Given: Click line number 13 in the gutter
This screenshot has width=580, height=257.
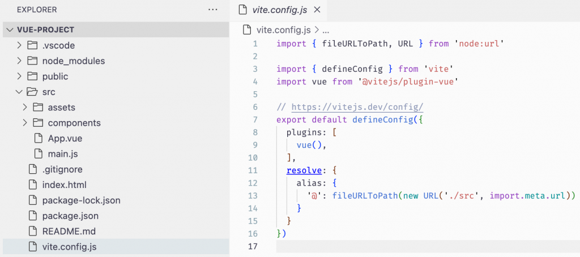Looking at the screenshot, I should [253, 196].
